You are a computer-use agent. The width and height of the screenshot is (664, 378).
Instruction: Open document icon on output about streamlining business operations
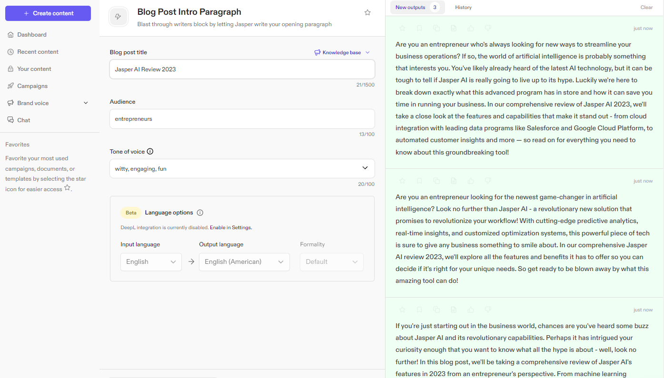(x=454, y=29)
